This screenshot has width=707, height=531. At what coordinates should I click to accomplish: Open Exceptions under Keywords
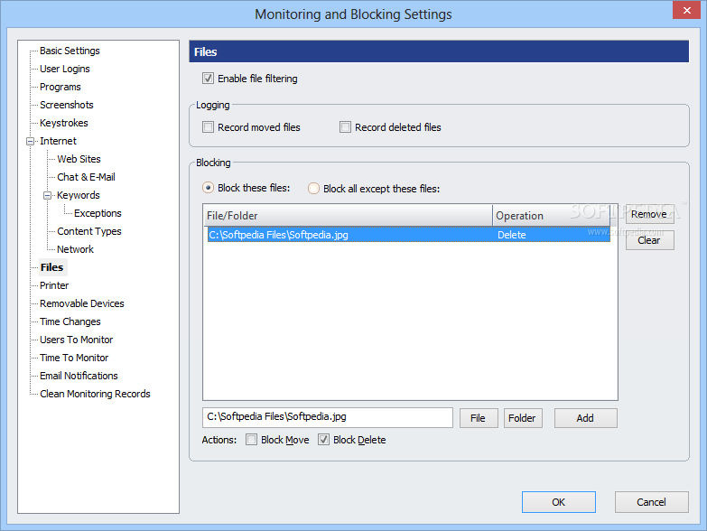pyautogui.click(x=98, y=213)
